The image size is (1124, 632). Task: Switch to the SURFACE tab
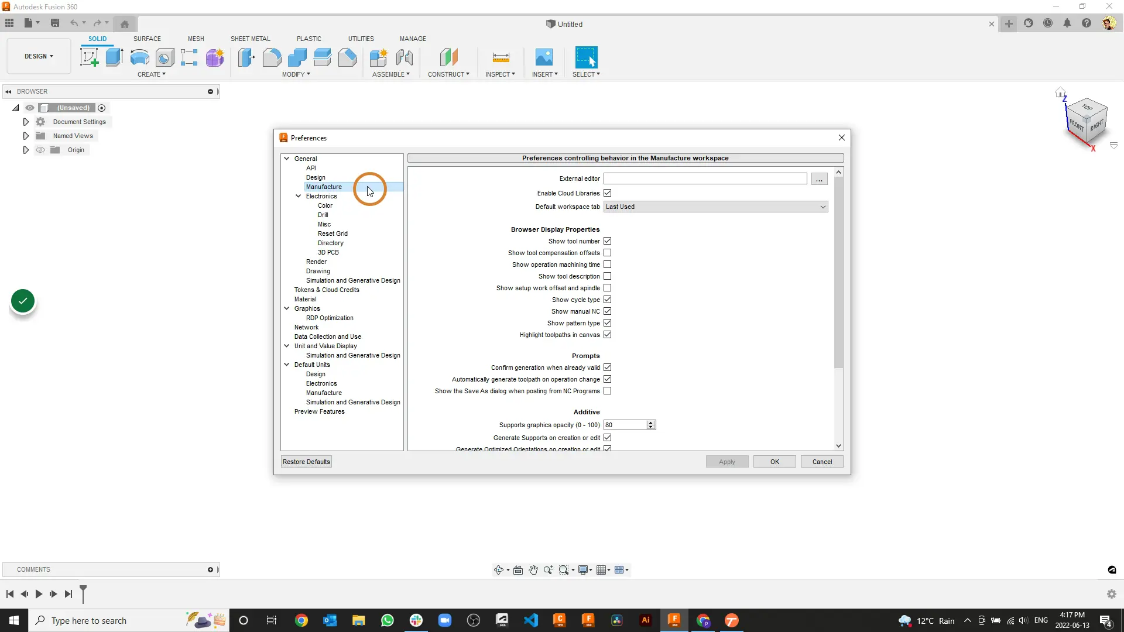147,39
